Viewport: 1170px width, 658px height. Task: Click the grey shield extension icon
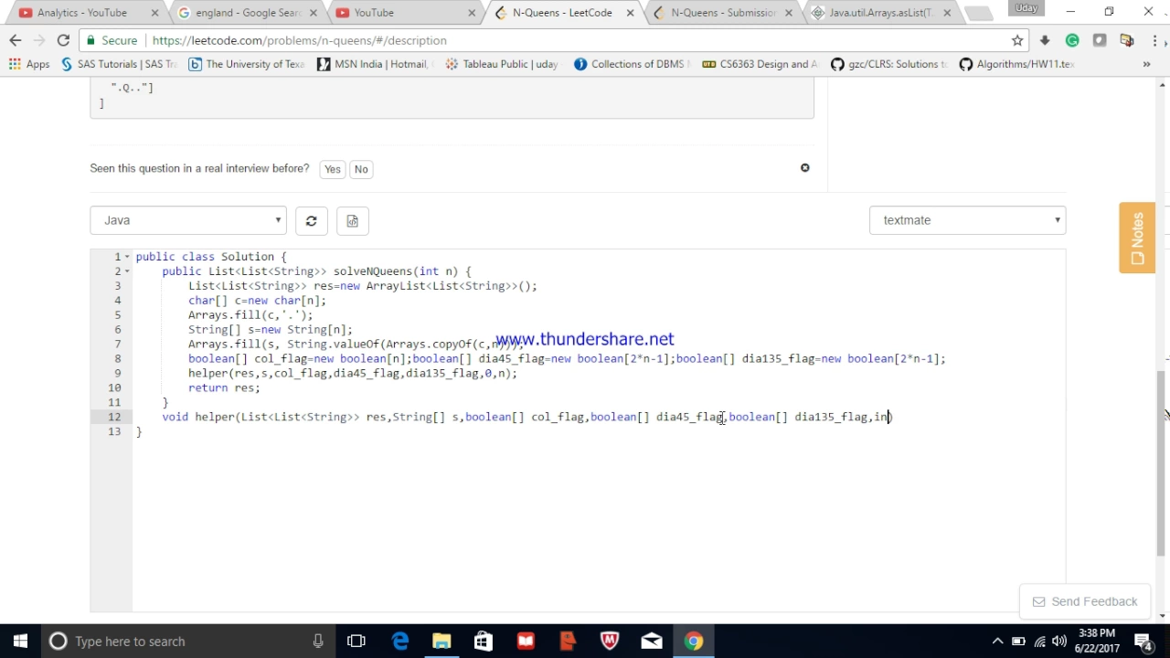point(1100,40)
